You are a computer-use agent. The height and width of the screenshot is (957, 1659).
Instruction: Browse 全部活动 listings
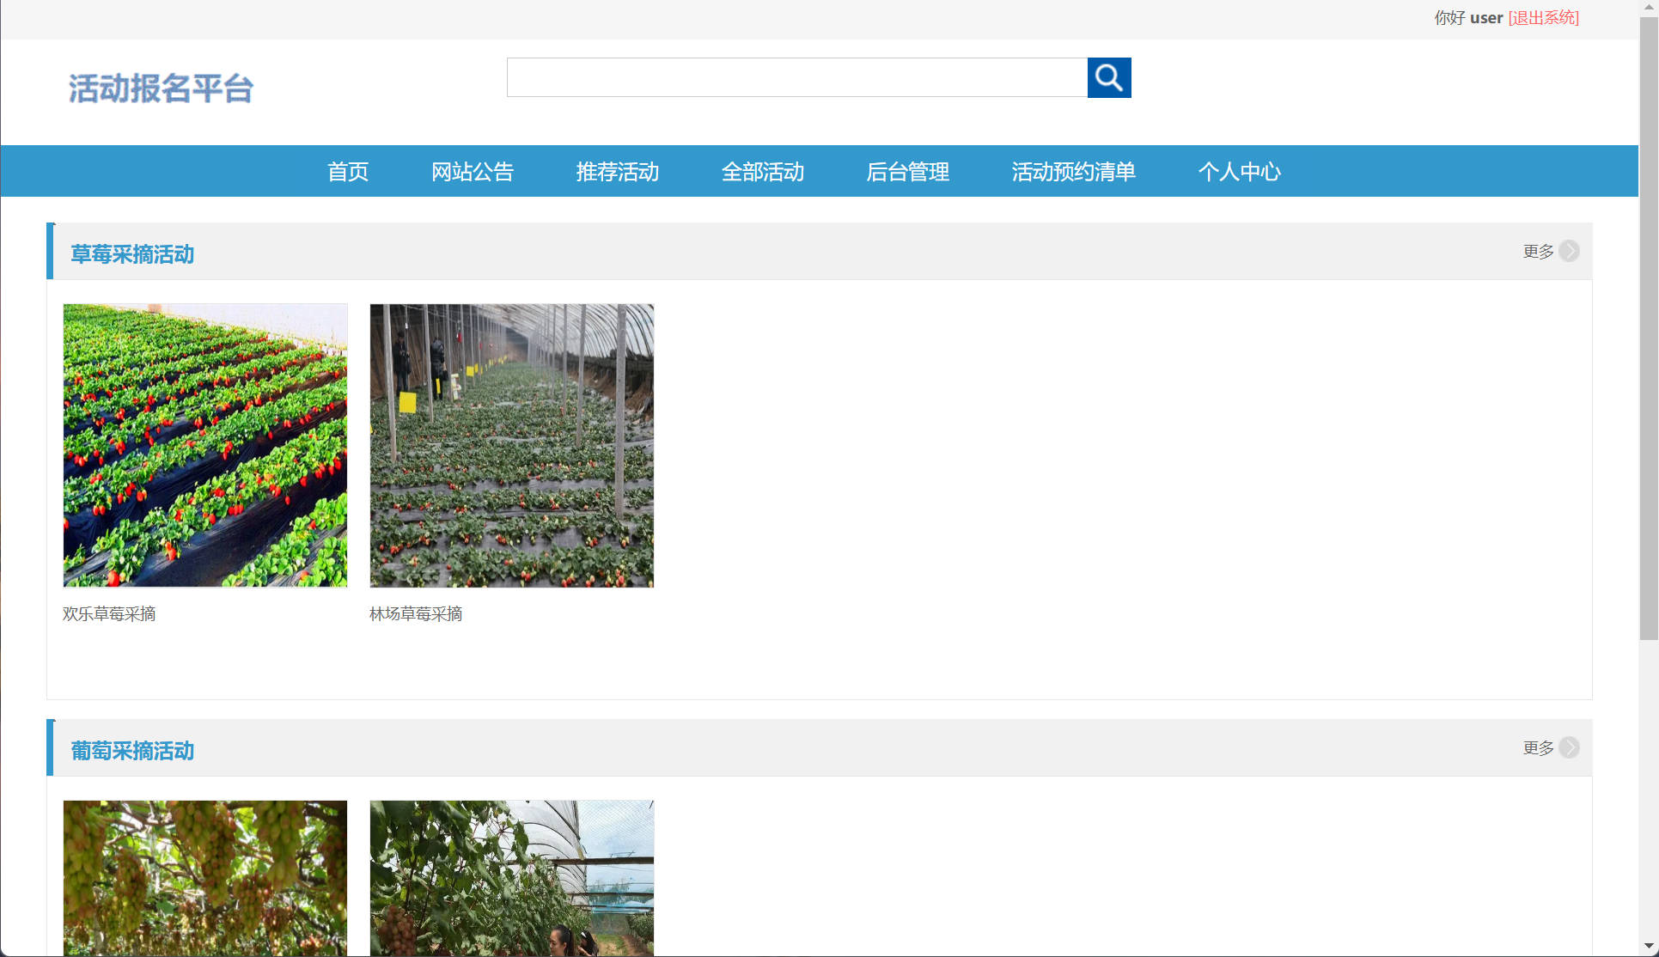coord(763,171)
